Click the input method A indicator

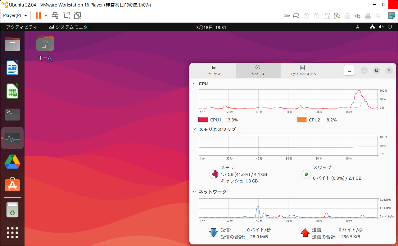click(x=358, y=27)
